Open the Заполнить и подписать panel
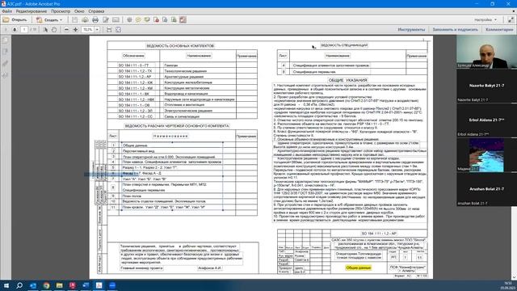This screenshot has width=517, height=291. [x=455, y=30]
